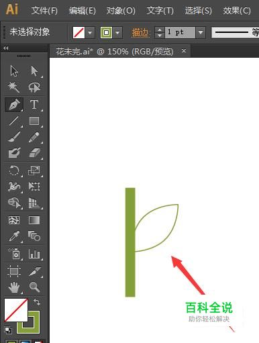Collapse the tools panel with double arrows
This screenshot has width=259, height=343.
pos(6,48)
